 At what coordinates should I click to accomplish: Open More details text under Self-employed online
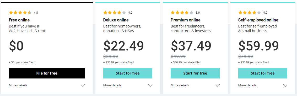(247, 85)
